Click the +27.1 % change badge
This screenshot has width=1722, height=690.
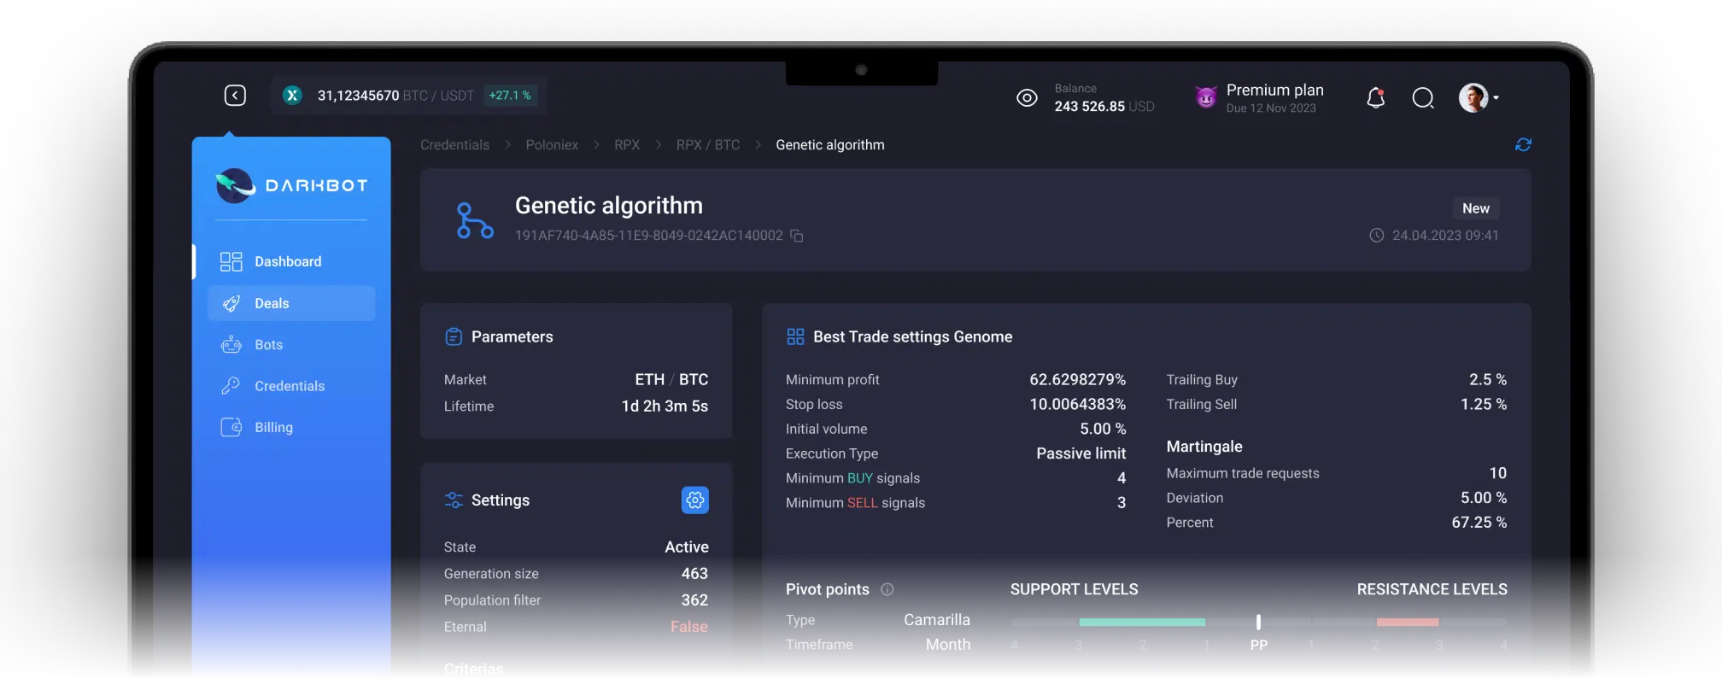[x=510, y=96]
